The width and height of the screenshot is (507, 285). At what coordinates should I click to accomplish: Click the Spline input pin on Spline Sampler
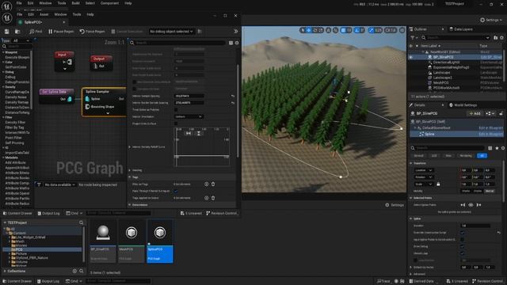(88, 99)
